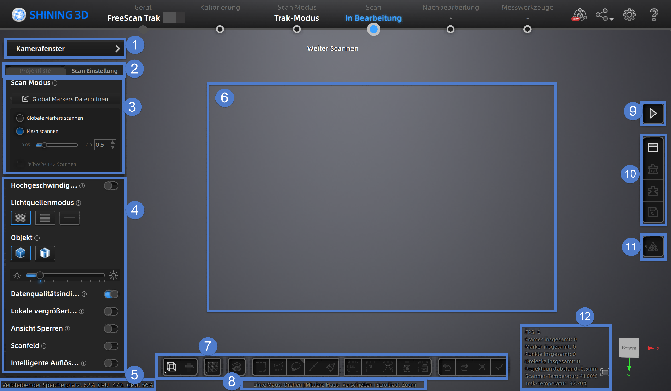The height and width of the screenshot is (391, 671).
Task: Turn off Datenqualitätsindikator toggle
Action: tap(111, 294)
